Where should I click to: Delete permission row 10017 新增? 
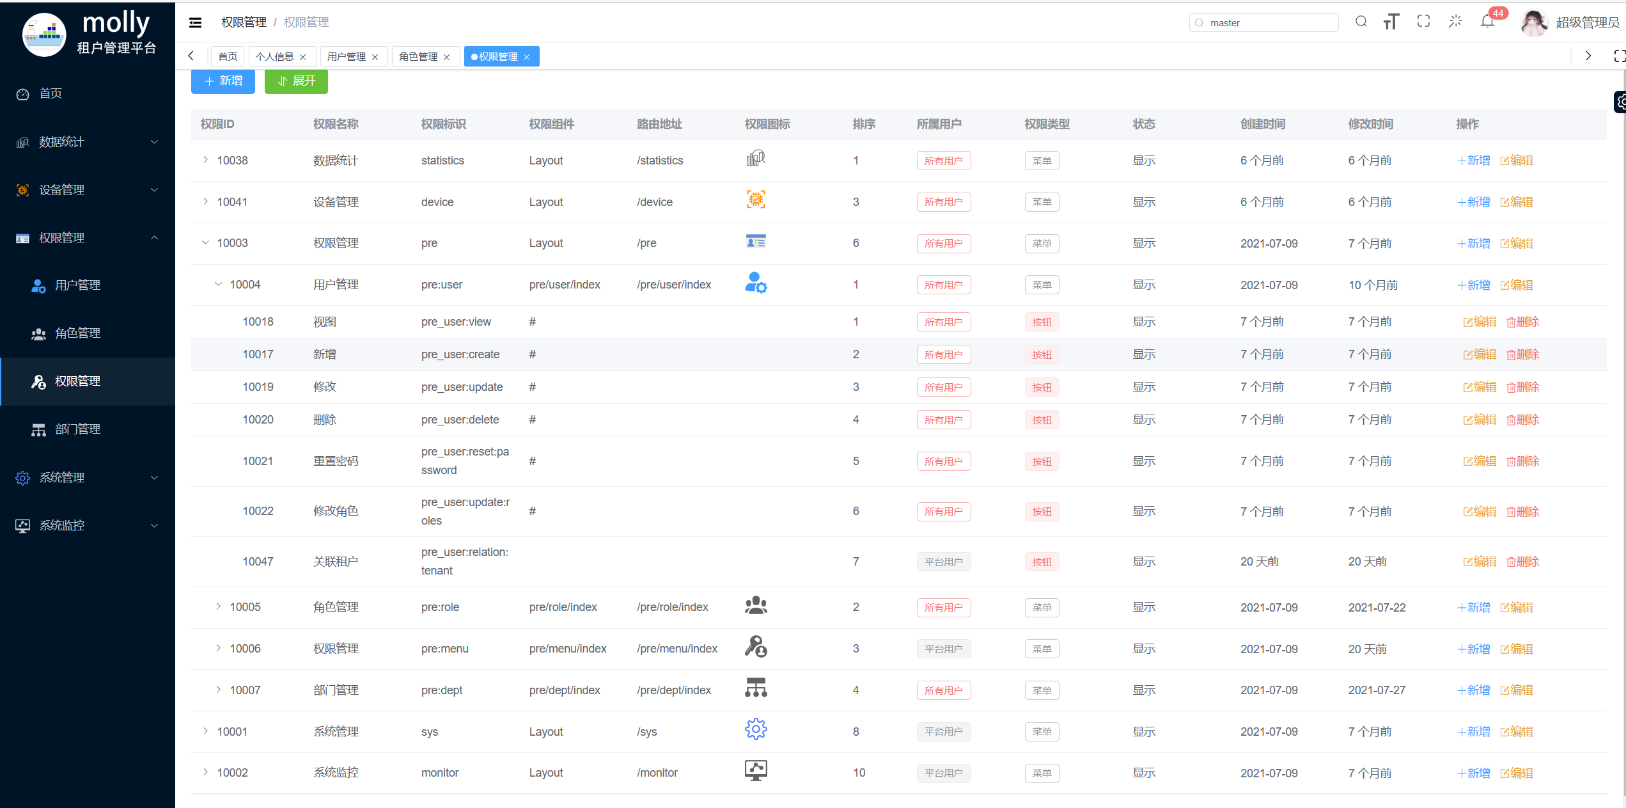point(1522,354)
